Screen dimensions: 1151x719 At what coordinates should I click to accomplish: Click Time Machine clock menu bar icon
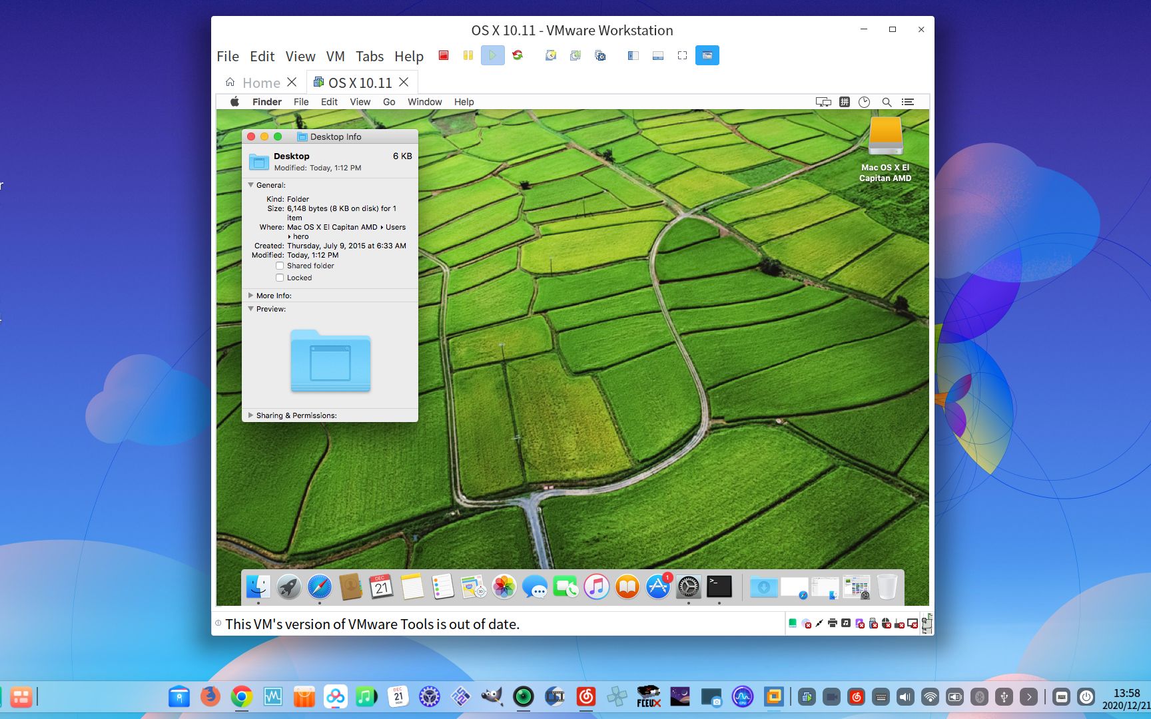(865, 102)
